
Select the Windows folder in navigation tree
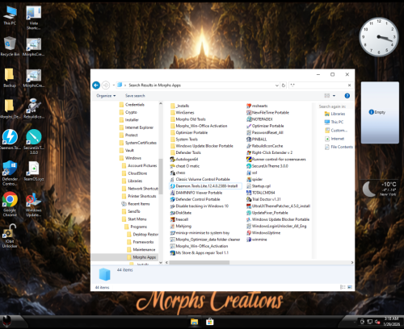click(130, 158)
